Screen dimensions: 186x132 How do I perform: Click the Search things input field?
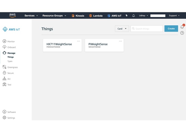(147, 29)
